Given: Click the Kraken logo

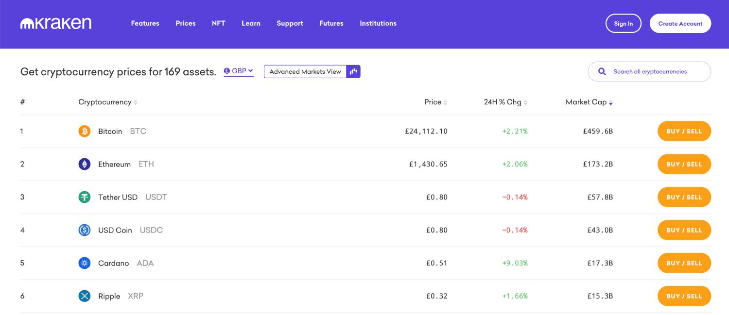Looking at the screenshot, I should pyautogui.click(x=56, y=23).
